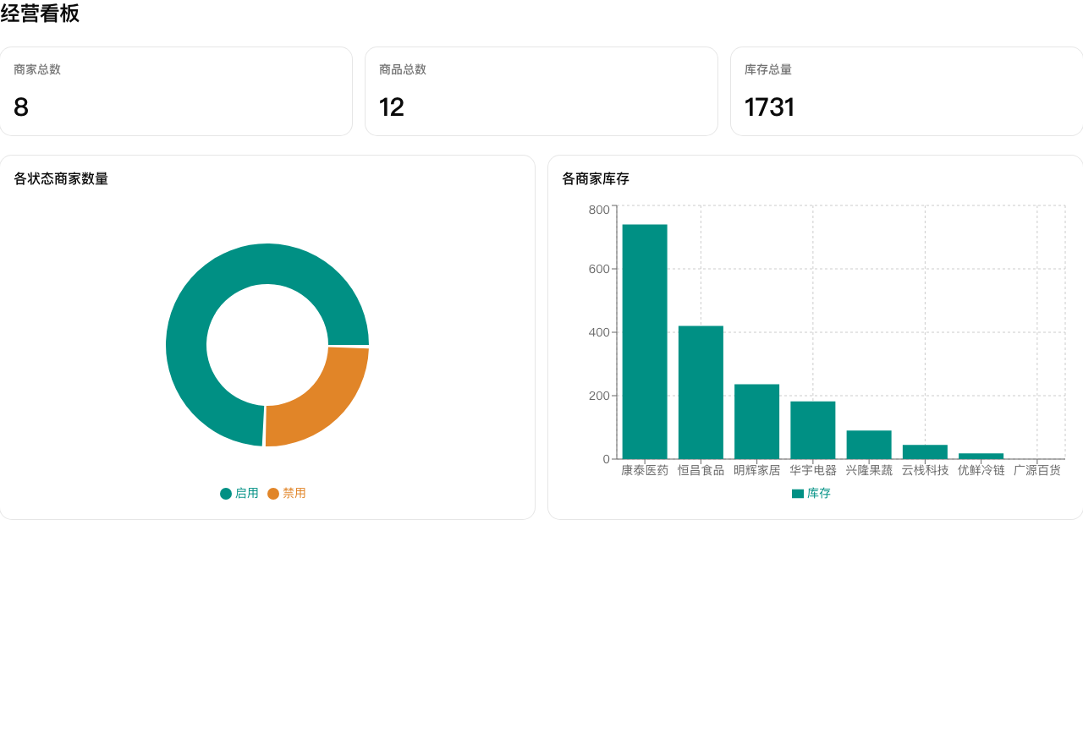The width and height of the screenshot is (1083, 744).
Task: Click the merchant total value 8
Action: click(x=21, y=107)
